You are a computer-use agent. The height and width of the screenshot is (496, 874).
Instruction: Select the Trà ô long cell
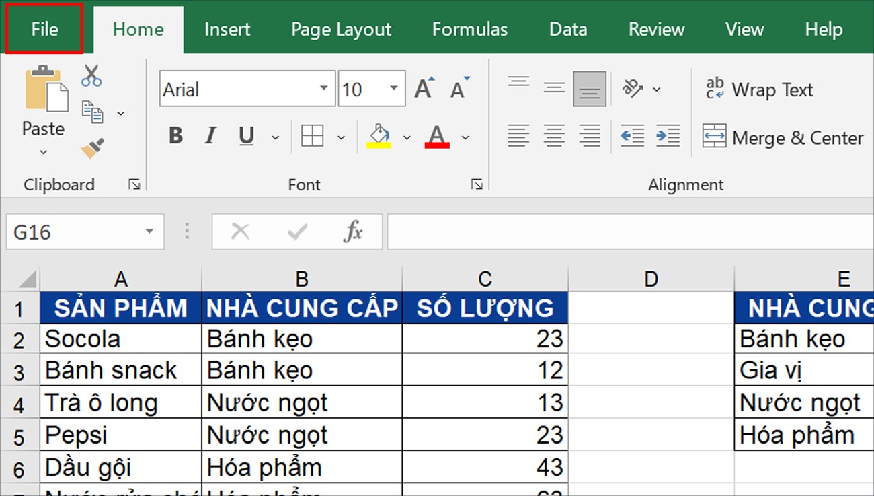(121, 403)
